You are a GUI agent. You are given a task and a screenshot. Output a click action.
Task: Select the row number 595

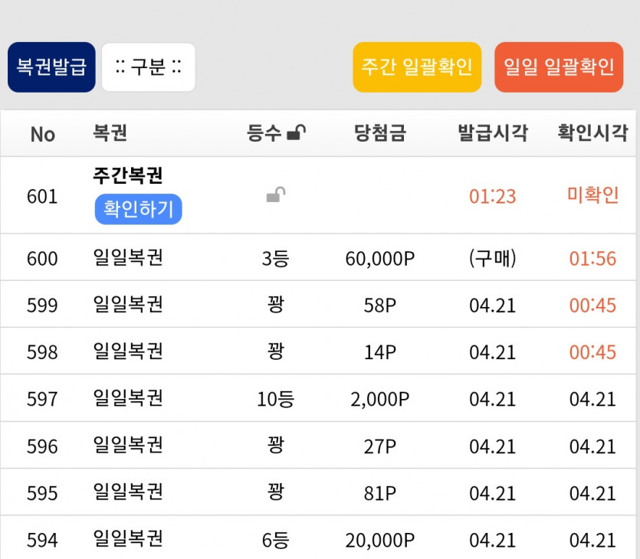point(42,493)
